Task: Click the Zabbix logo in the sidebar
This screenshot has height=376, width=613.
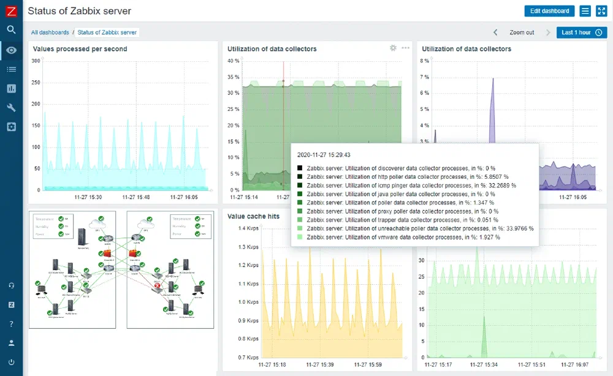Action: 11,11
